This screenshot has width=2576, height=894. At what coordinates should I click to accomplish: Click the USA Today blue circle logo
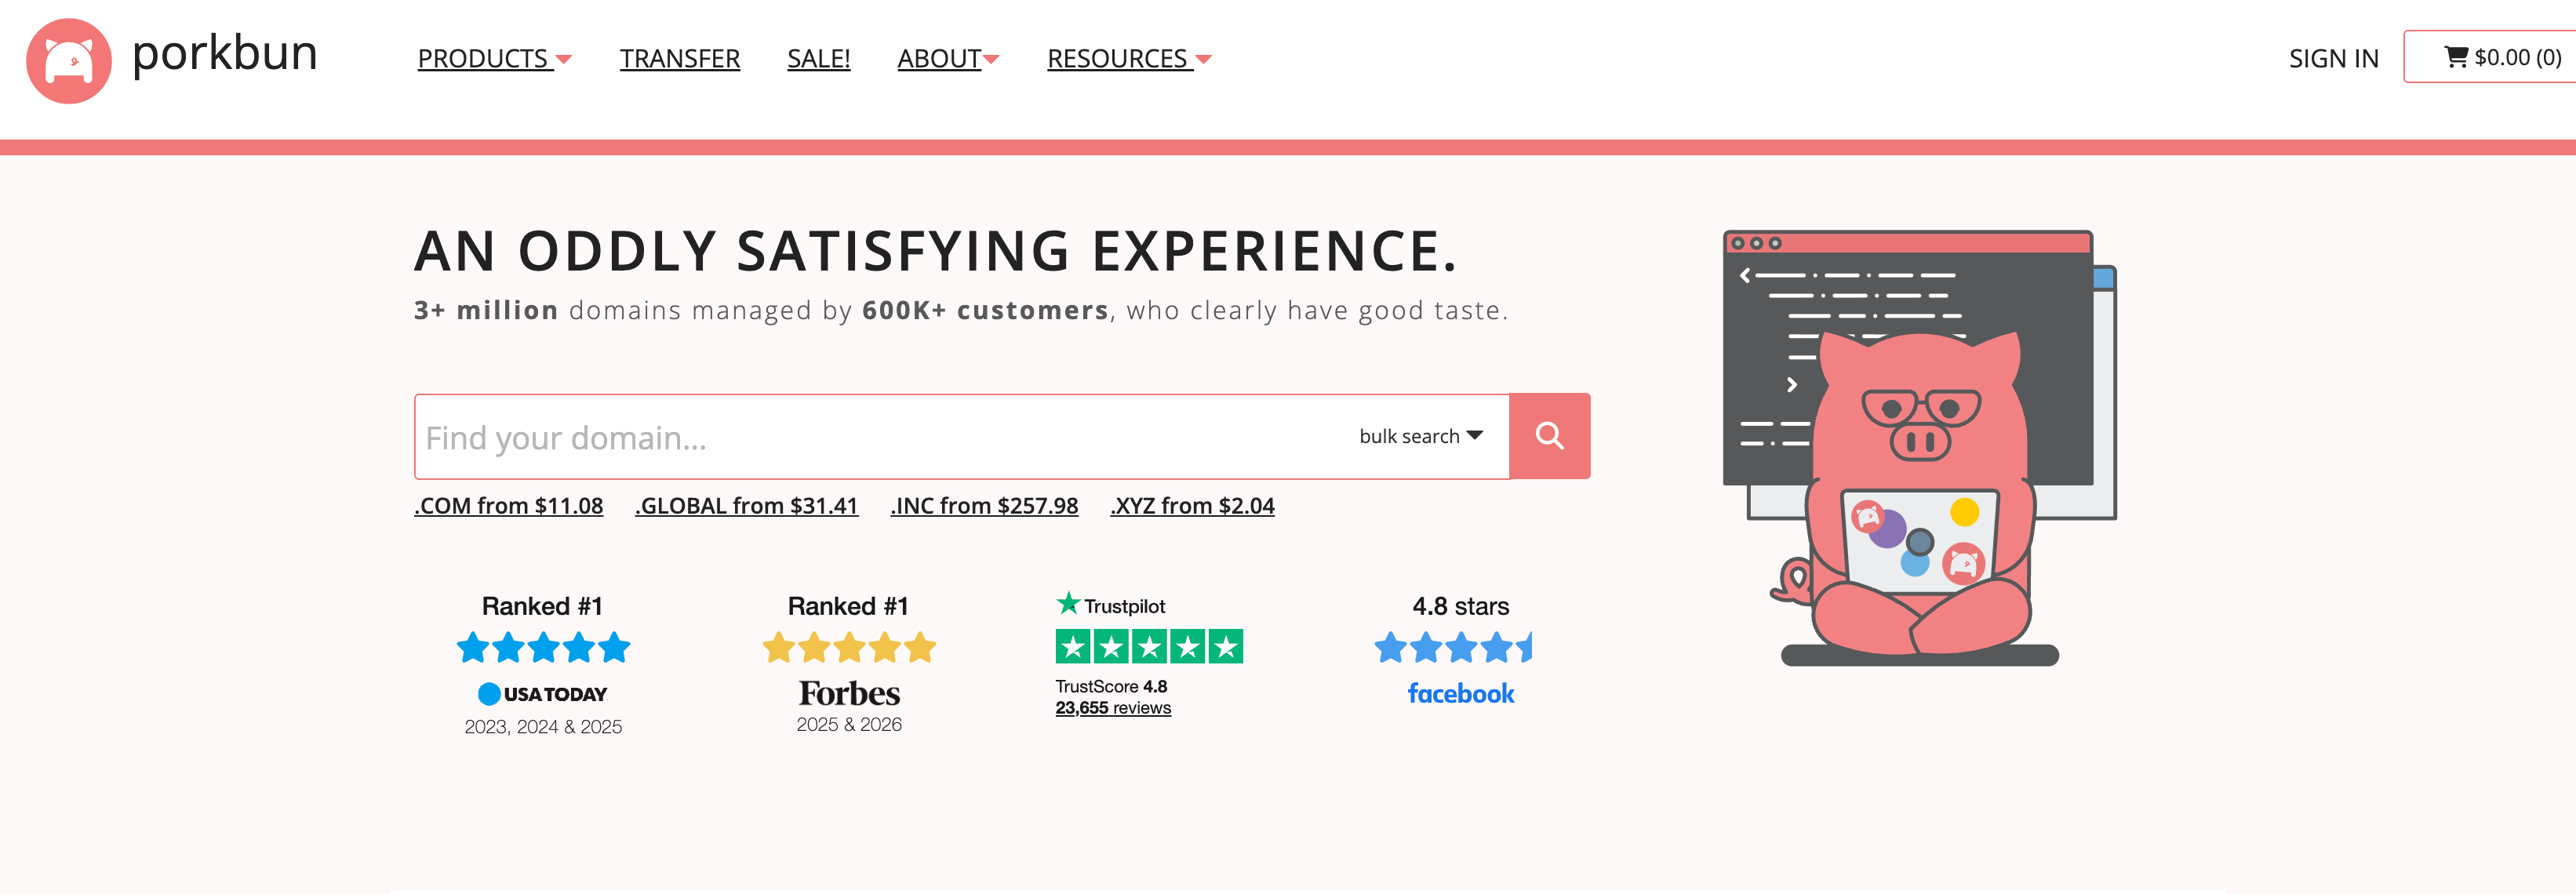pyautogui.click(x=489, y=694)
